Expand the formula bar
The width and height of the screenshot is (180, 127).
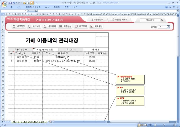[x=178, y=11]
